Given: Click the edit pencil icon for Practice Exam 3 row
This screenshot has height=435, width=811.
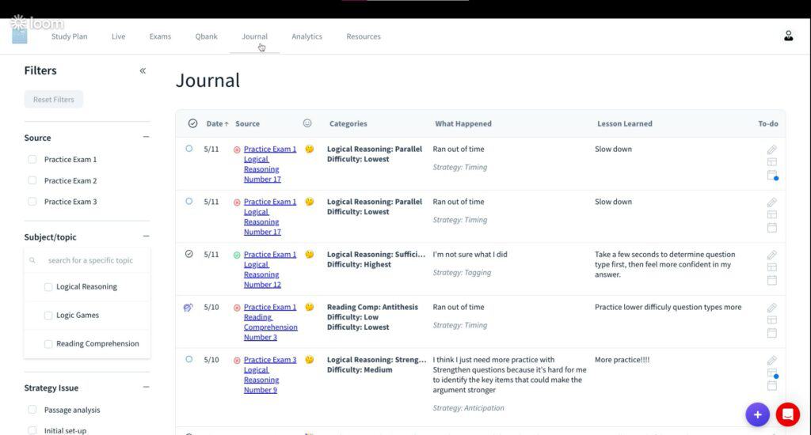Looking at the screenshot, I should tap(771, 361).
